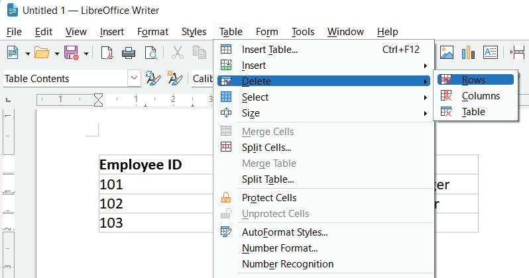Select Table in the Delete submenu
Viewport: 529px width, 278px height.
coord(473,112)
